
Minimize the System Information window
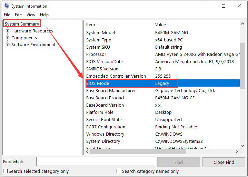[208, 6]
